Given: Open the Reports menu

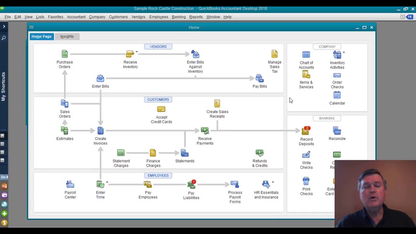Looking at the screenshot, I should [196, 17].
